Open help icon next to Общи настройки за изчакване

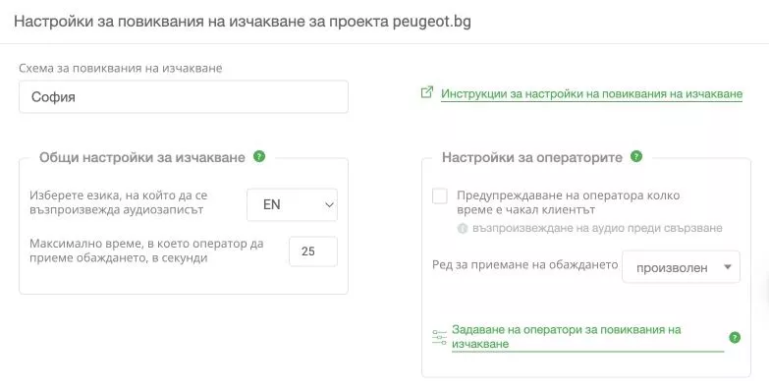(259, 156)
